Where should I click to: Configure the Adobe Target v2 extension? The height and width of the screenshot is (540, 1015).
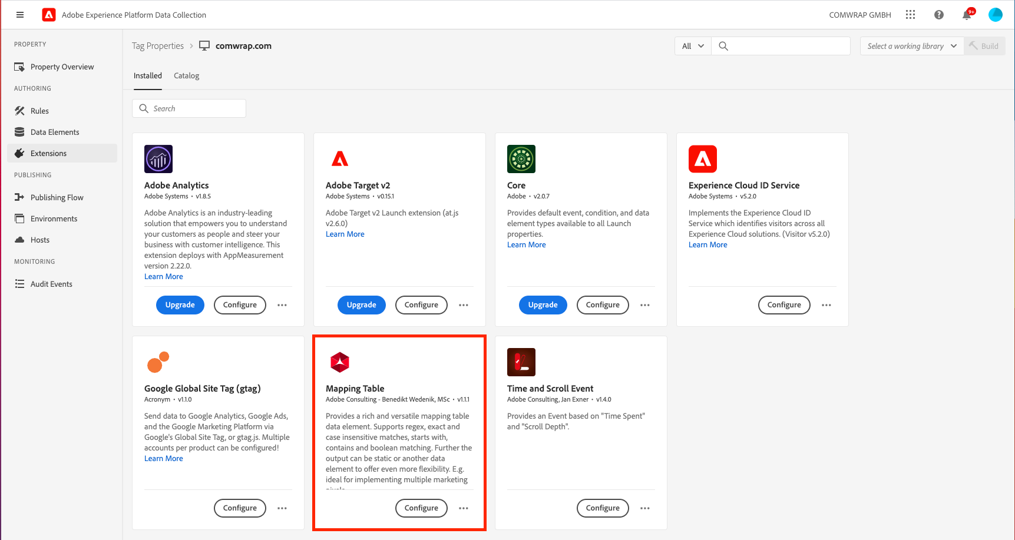[421, 305]
